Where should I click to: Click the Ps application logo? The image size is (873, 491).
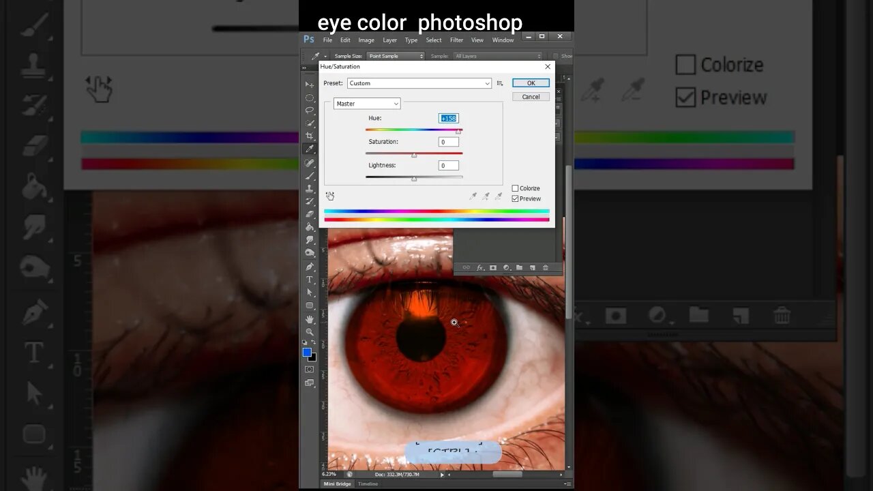tap(309, 40)
